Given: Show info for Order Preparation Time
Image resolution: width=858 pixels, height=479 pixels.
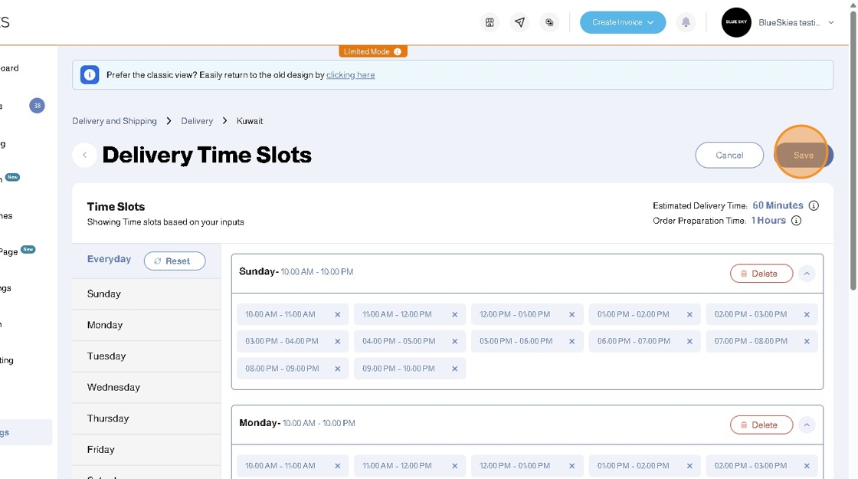Looking at the screenshot, I should click(796, 221).
